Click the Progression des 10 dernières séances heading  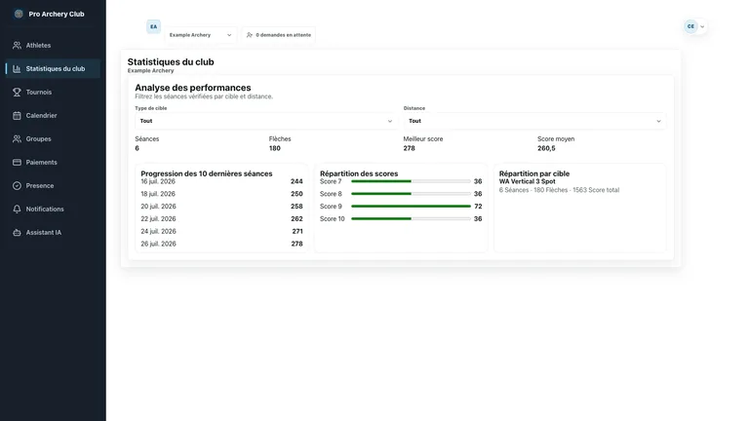207,173
